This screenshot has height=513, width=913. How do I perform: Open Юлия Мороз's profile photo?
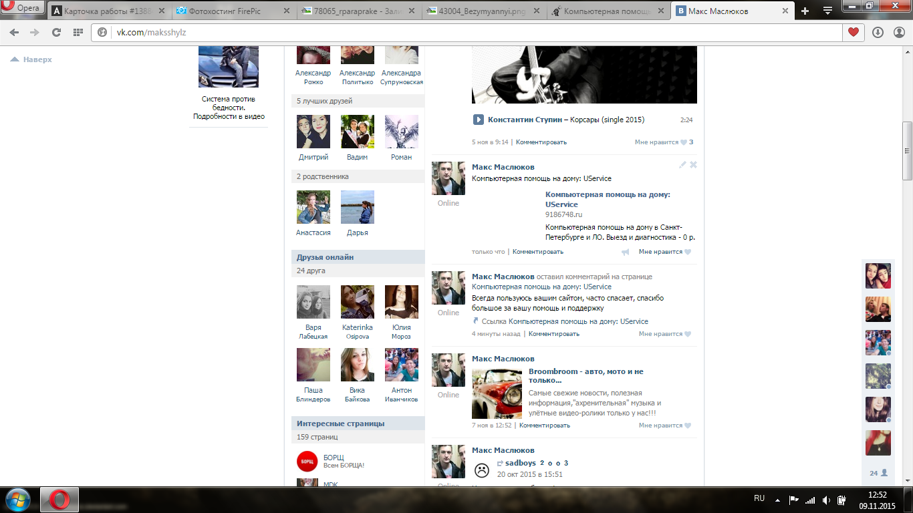[x=402, y=302]
